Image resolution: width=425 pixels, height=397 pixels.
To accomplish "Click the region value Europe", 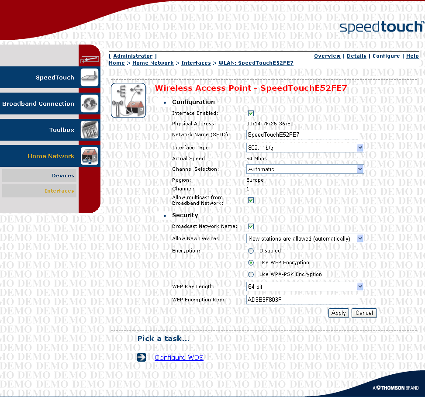I will click(255, 180).
